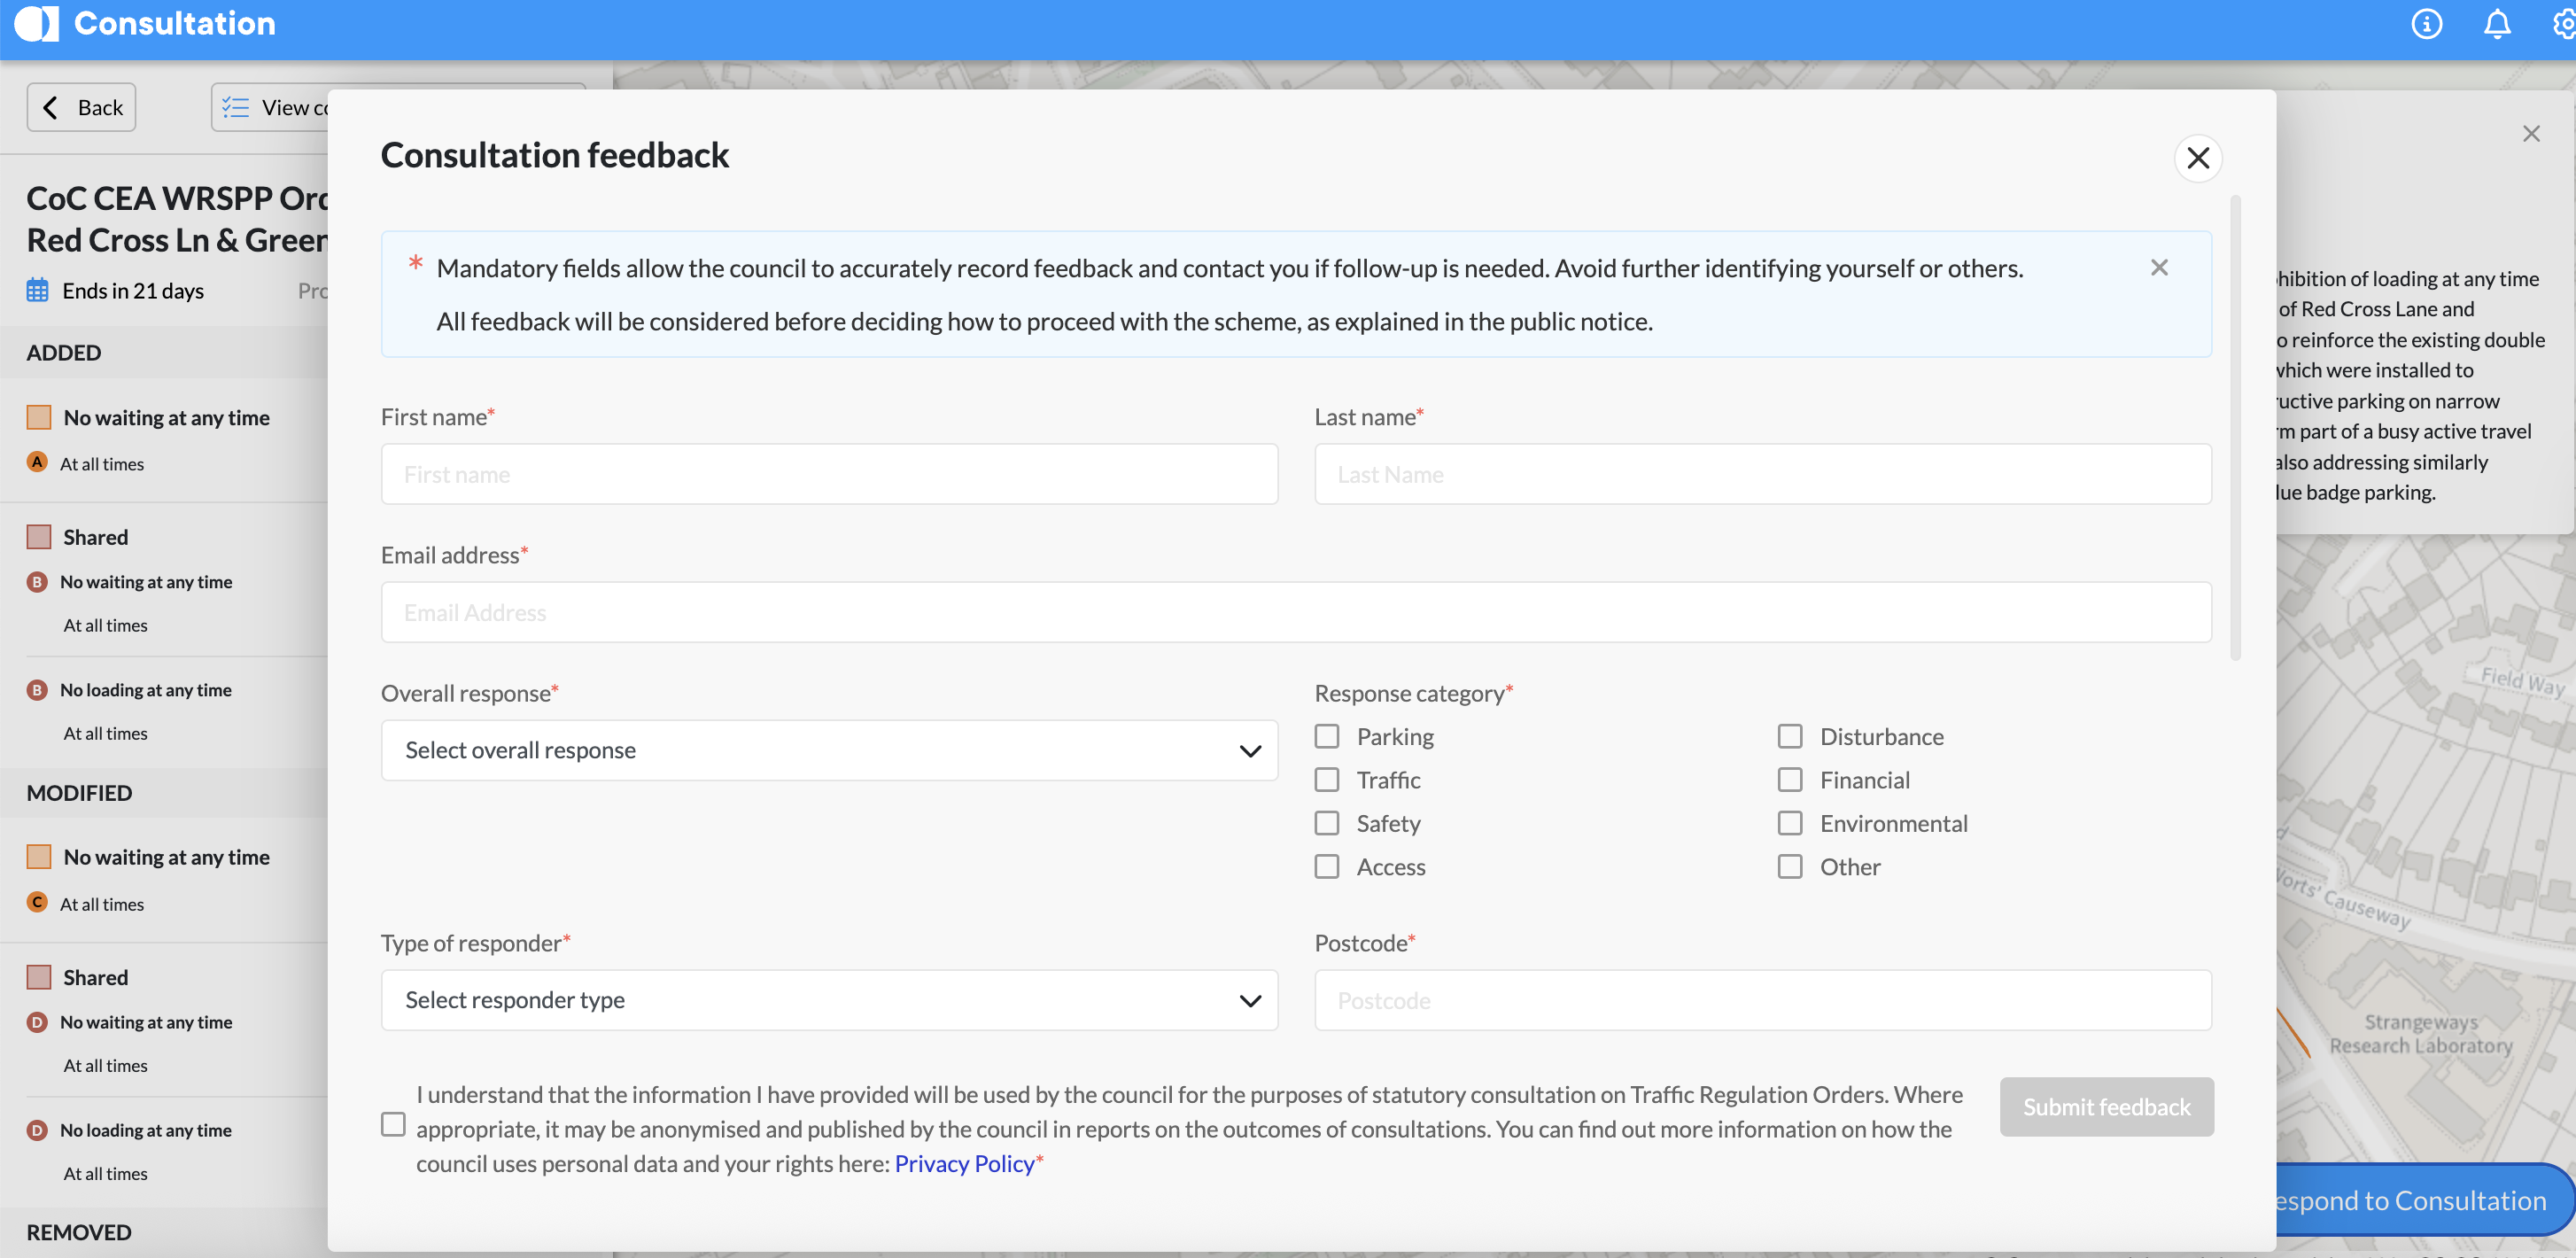Click the Email address input field
The image size is (2576, 1258).
pyautogui.click(x=1296, y=612)
